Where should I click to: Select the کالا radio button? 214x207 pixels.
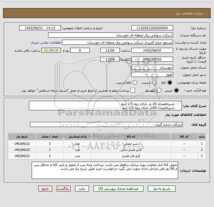pos(170,83)
